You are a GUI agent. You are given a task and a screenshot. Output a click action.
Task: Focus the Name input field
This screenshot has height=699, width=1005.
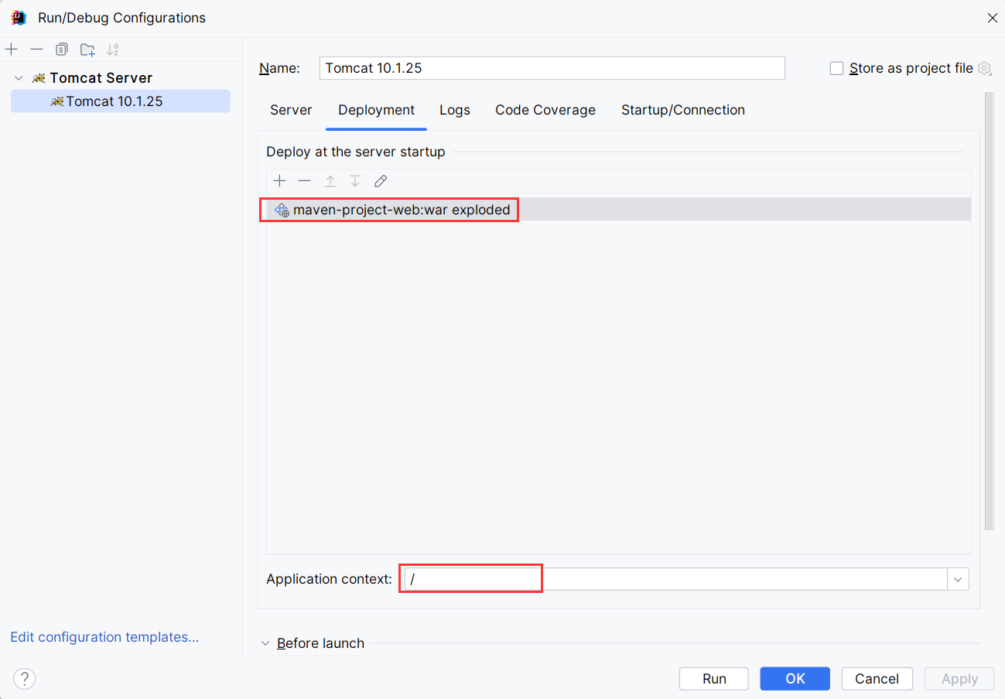coord(552,68)
